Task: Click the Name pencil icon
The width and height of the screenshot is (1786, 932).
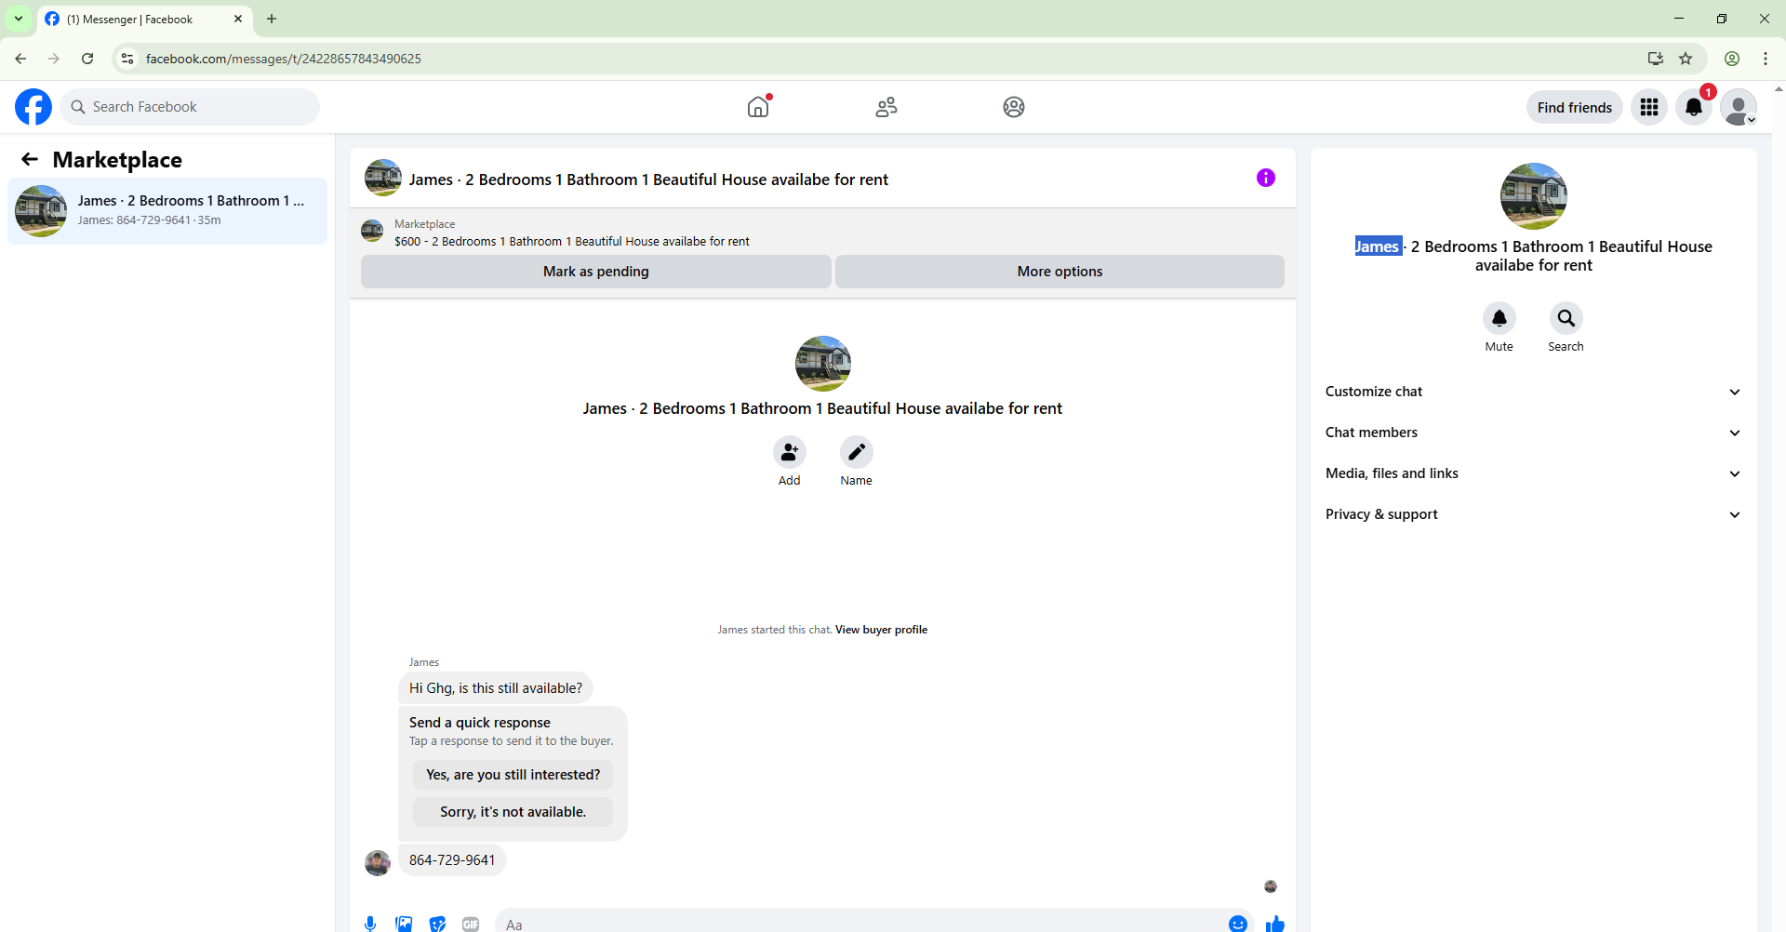Action: [x=857, y=452]
